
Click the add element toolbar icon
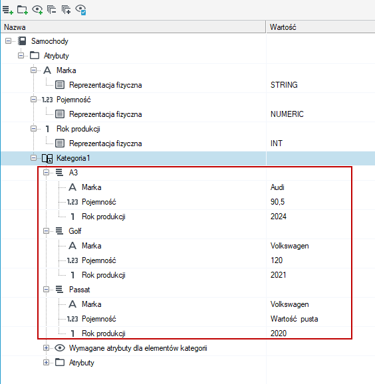(x=7, y=10)
